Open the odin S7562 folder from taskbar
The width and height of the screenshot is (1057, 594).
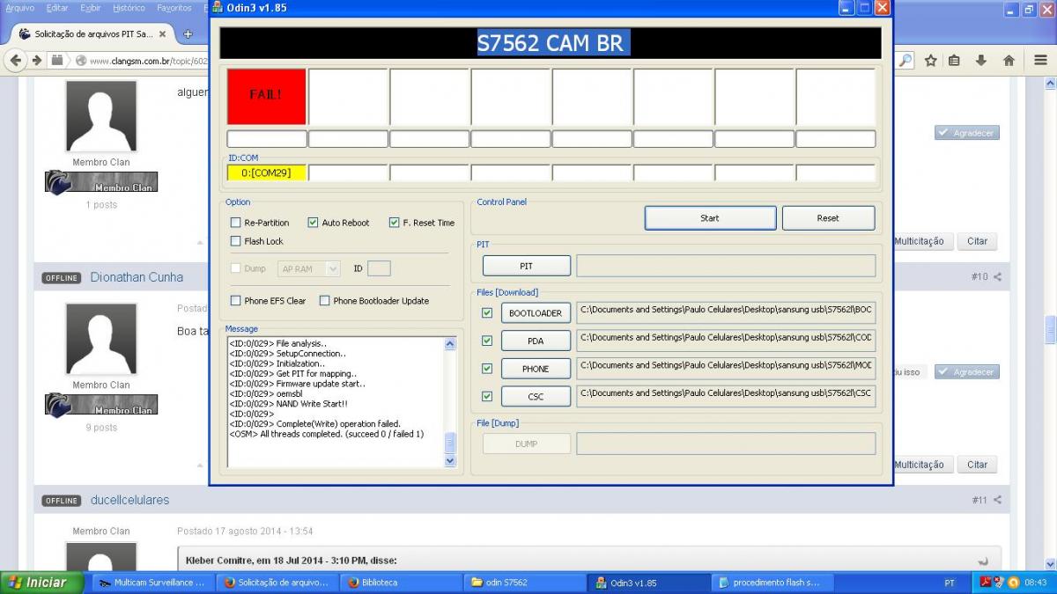coord(525,583)
